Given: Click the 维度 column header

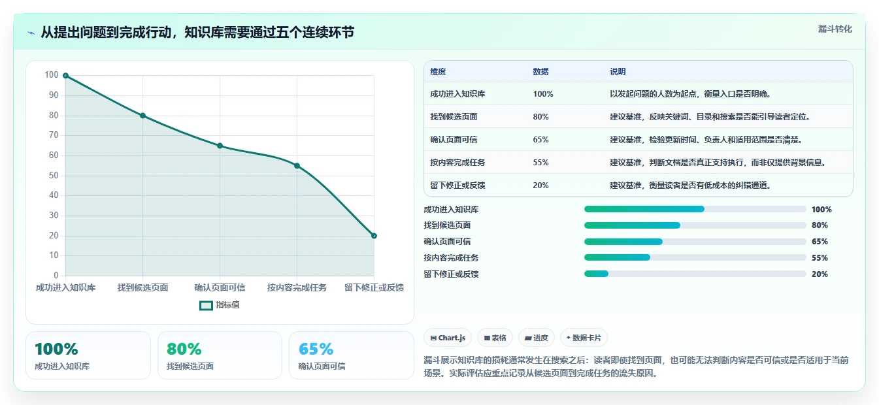Looking at the screenshot, I should (x=438, y=72).
